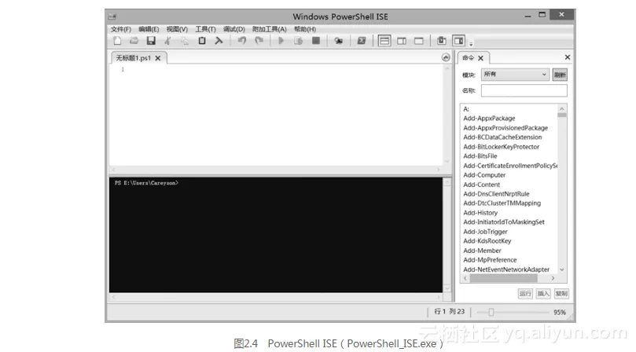The image size is (636, 352).
Task: Launch PowerShell.exe console icon in toolbar
Action: pyautogui.click(x=362, y=41)
